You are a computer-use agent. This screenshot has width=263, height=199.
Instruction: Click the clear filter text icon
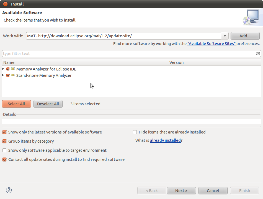pos(258,54)
